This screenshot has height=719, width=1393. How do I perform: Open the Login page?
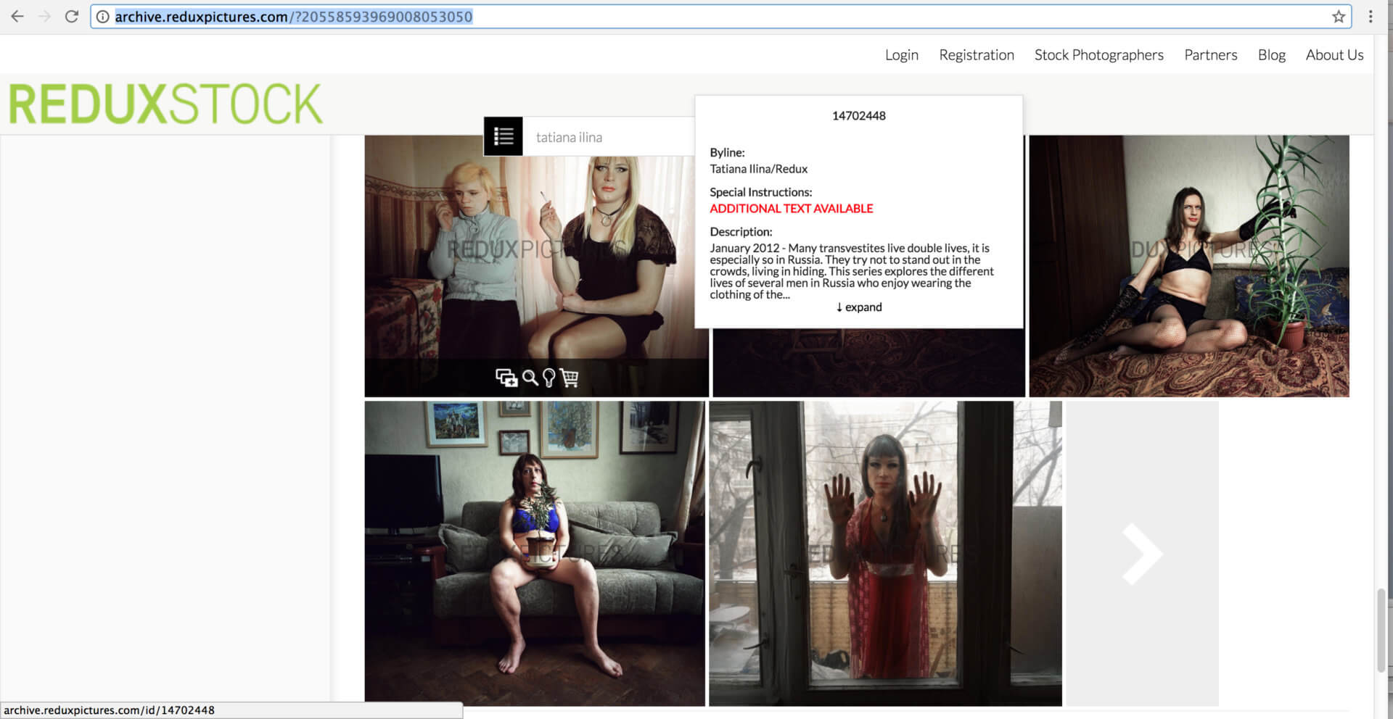pyautogui.click(x=901, y=55)
